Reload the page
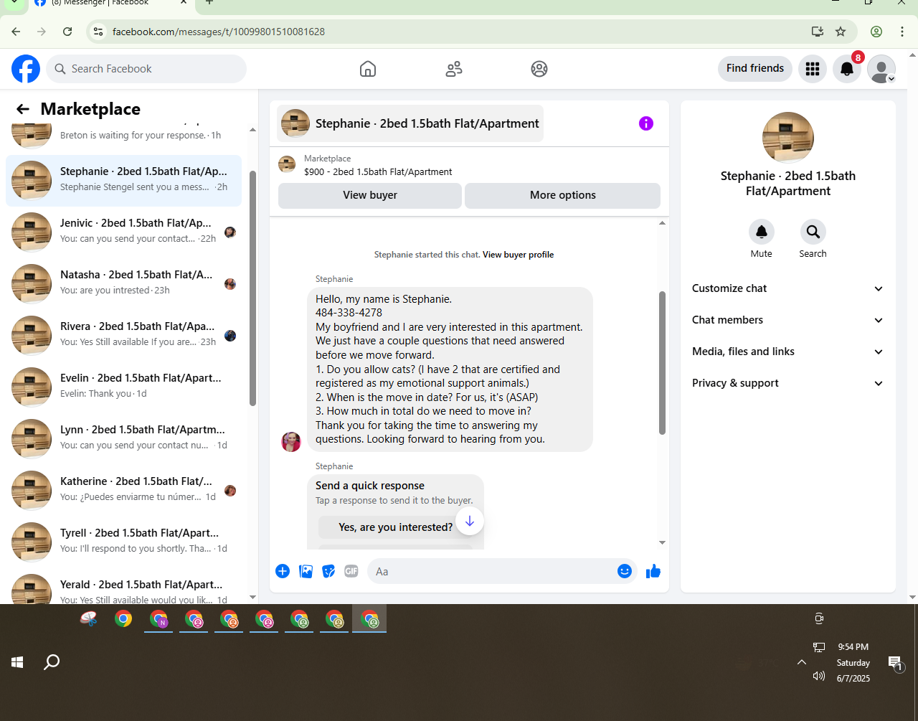 pyautogui.click(x=67, y=32)
